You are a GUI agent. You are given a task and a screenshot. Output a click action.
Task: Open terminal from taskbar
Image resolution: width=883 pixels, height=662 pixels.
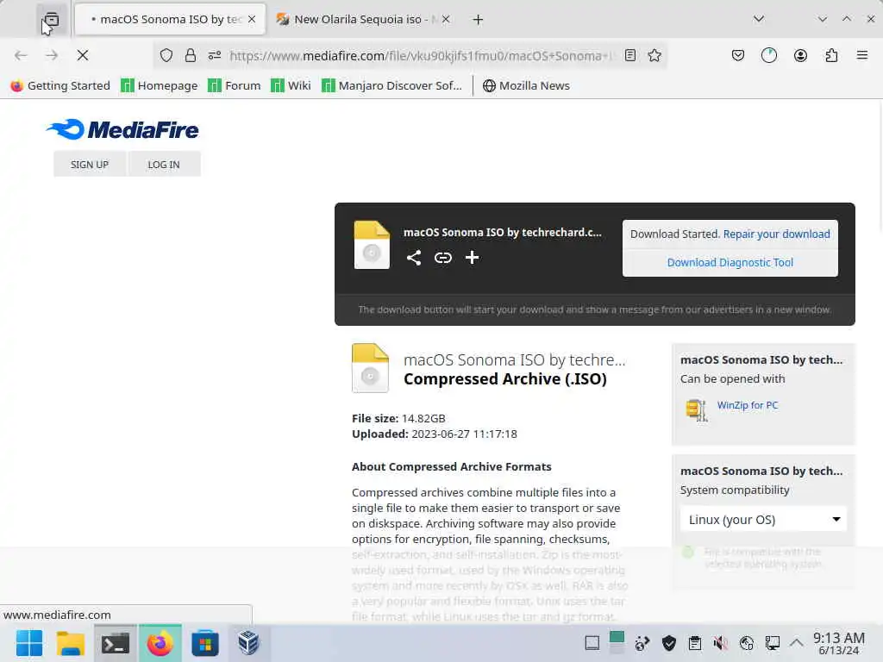tap(115, 643)
